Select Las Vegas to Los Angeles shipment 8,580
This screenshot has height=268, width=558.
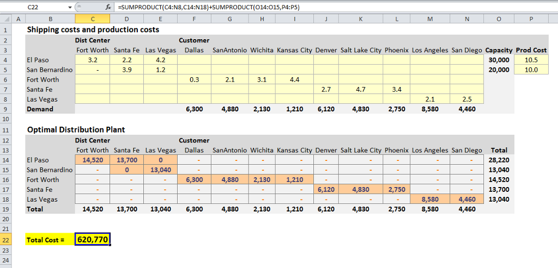pyautogui.click(x=430, y=199)
